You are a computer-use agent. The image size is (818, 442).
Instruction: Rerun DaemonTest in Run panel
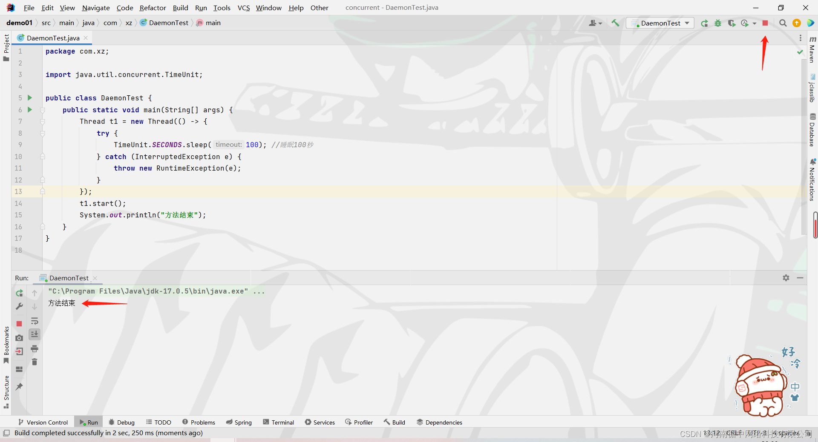coord(19,293)
